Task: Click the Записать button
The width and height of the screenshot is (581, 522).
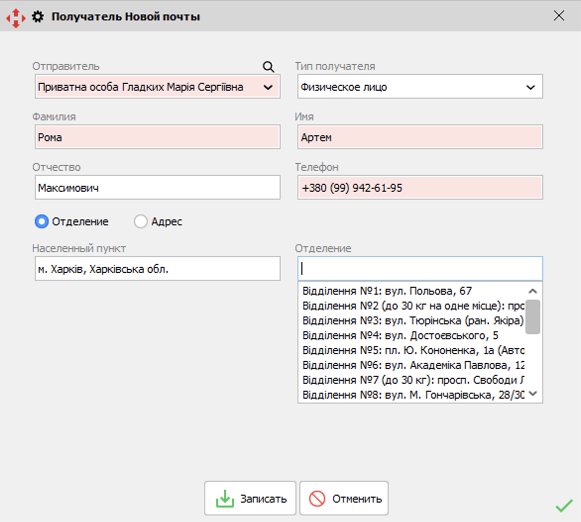Action: point(250,498)
